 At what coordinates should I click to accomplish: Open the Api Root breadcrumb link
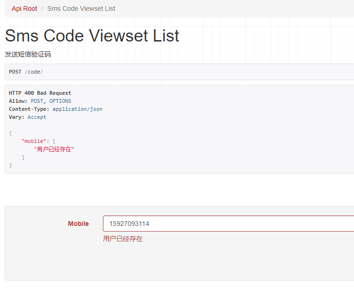coord(25,8)
